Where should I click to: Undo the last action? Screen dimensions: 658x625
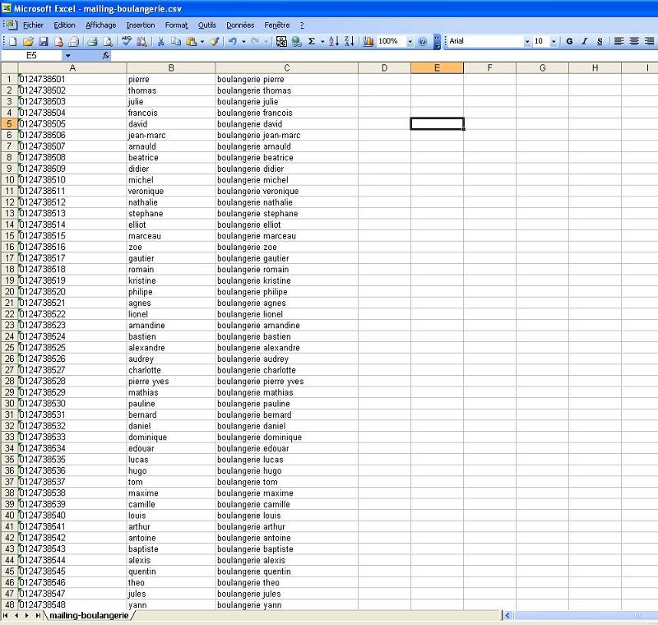pyautogui.click(x=233, y=41)
